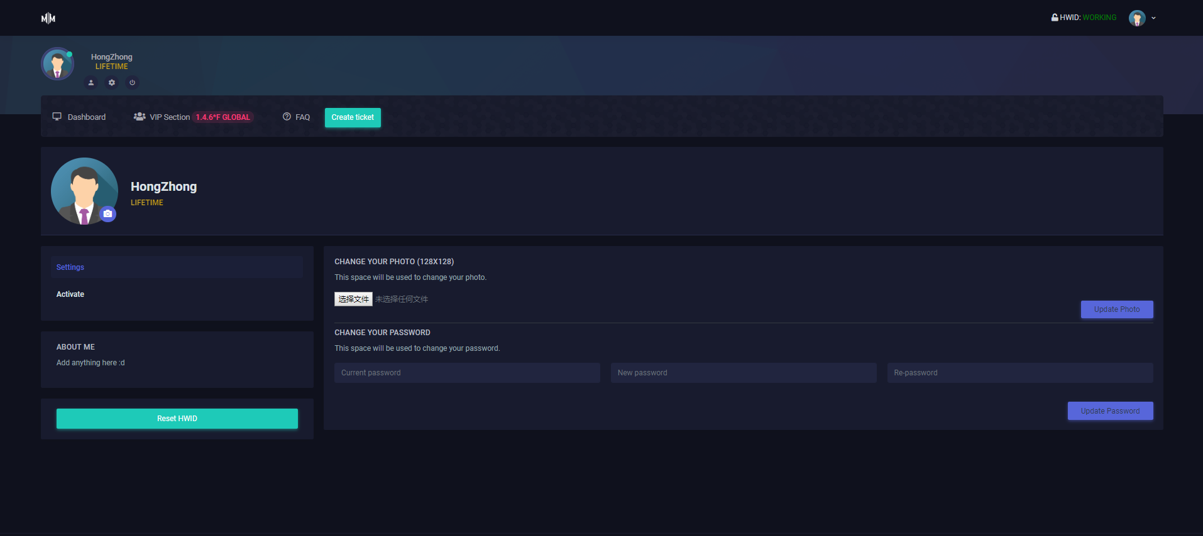Click the ABOUT ME heading
The image size is (1203, 536).
click(75, 347)
